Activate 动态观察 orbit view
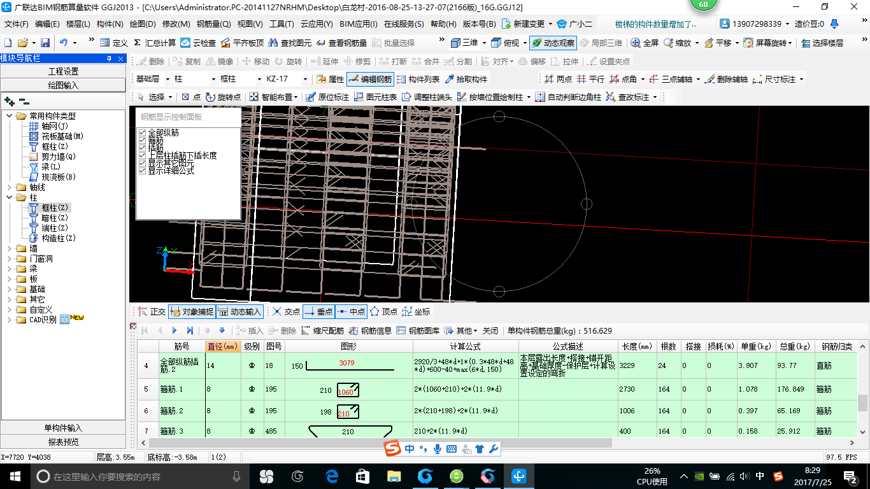Viewport: 870px width, 489px height. tap(553, 43)
